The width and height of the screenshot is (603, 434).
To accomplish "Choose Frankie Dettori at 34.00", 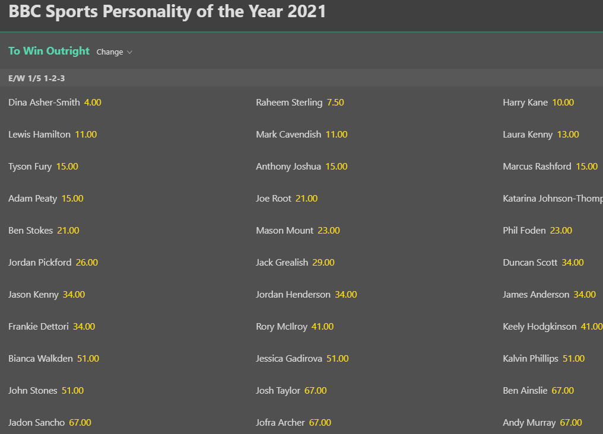I will point(84,327).
